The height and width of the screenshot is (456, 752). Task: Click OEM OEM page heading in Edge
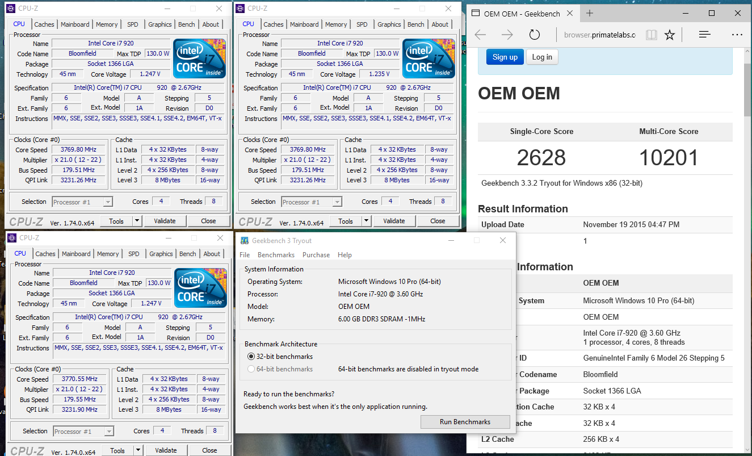[519, 93]
